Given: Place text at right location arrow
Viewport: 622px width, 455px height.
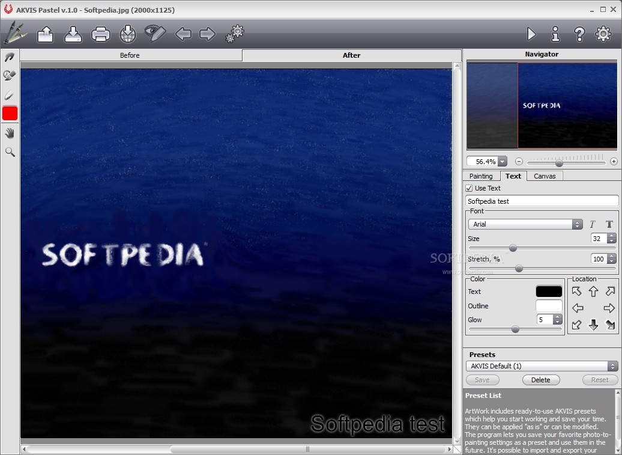Looking at the screenshot, I should coord(609,308).
